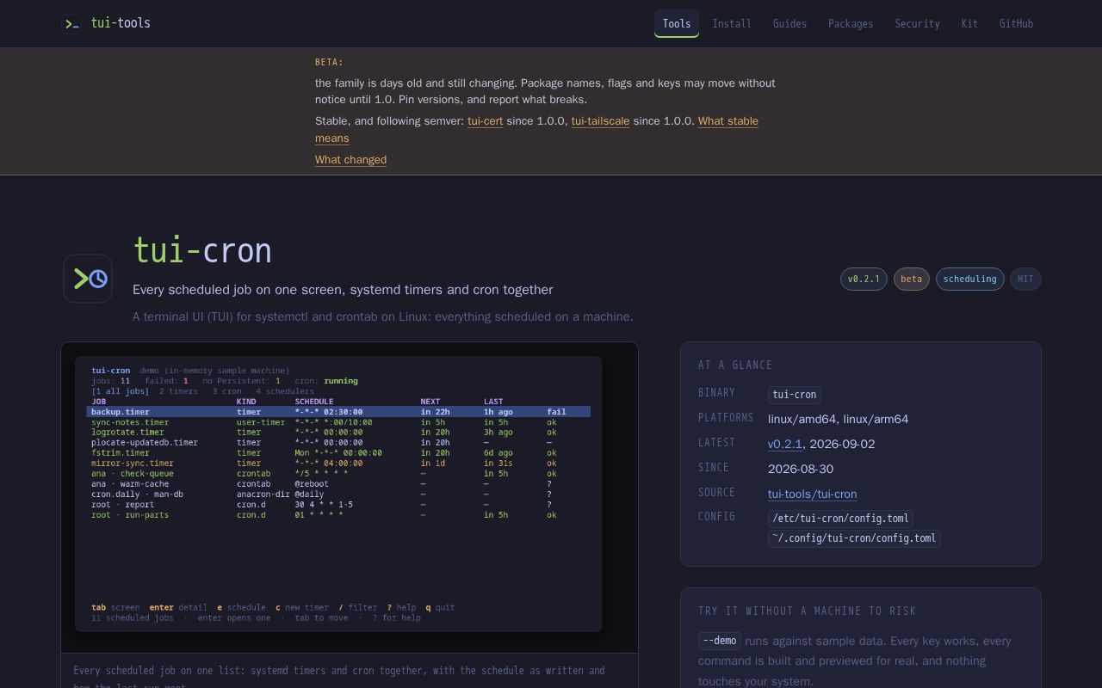Select the /etc/tui-cron/config.toml path
Viewport: 1102px width, 688px height.
point(840,519)
